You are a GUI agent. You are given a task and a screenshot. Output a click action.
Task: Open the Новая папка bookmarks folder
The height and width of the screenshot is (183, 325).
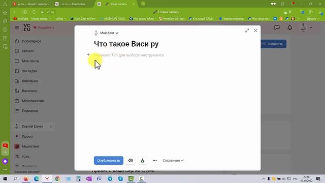41,19
